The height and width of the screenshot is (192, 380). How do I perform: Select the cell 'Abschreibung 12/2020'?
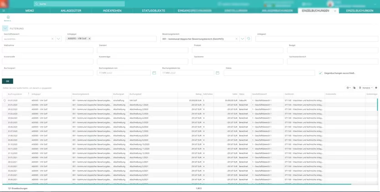(x=139, y=153)
